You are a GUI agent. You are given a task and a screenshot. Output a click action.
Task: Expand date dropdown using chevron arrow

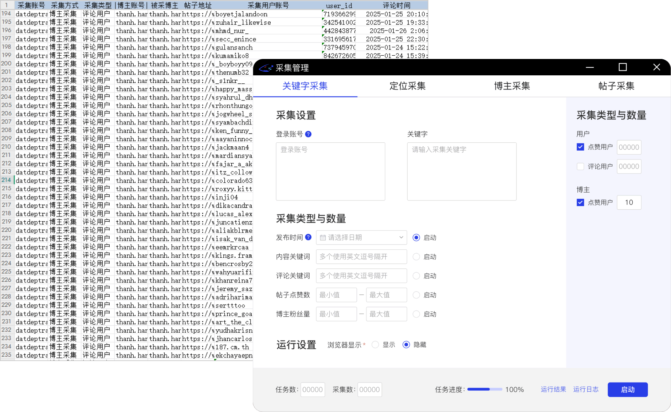[401, 238]
